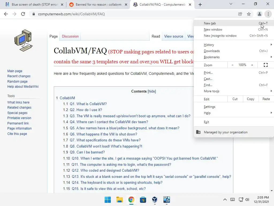Expand the More tools submenu
Viewport: 274px width, 206px height.
234,91
